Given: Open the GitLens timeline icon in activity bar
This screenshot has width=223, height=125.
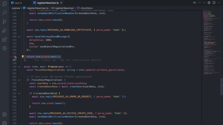Looking at the screenshot, I should (5, 48).
